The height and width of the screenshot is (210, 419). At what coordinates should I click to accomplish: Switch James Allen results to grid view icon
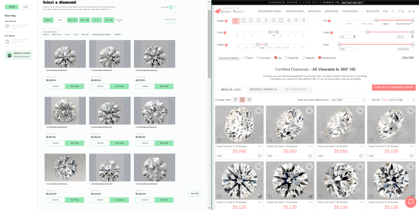[242, 100]
